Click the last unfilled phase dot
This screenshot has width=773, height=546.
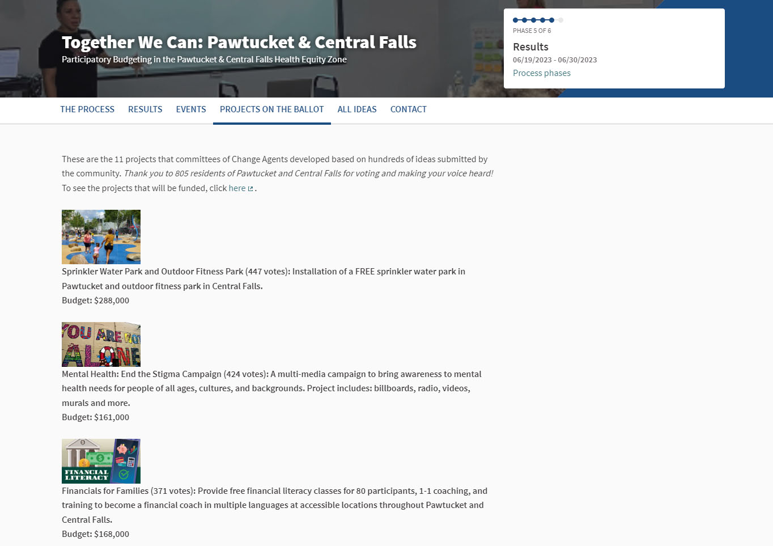click(x=560, y=20)
